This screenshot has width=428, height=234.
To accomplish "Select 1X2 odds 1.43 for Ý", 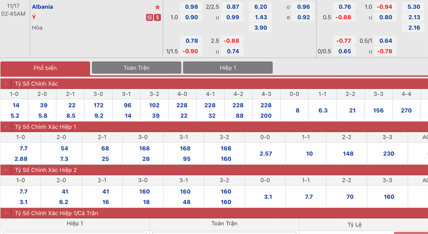I will tap(261, 17).
